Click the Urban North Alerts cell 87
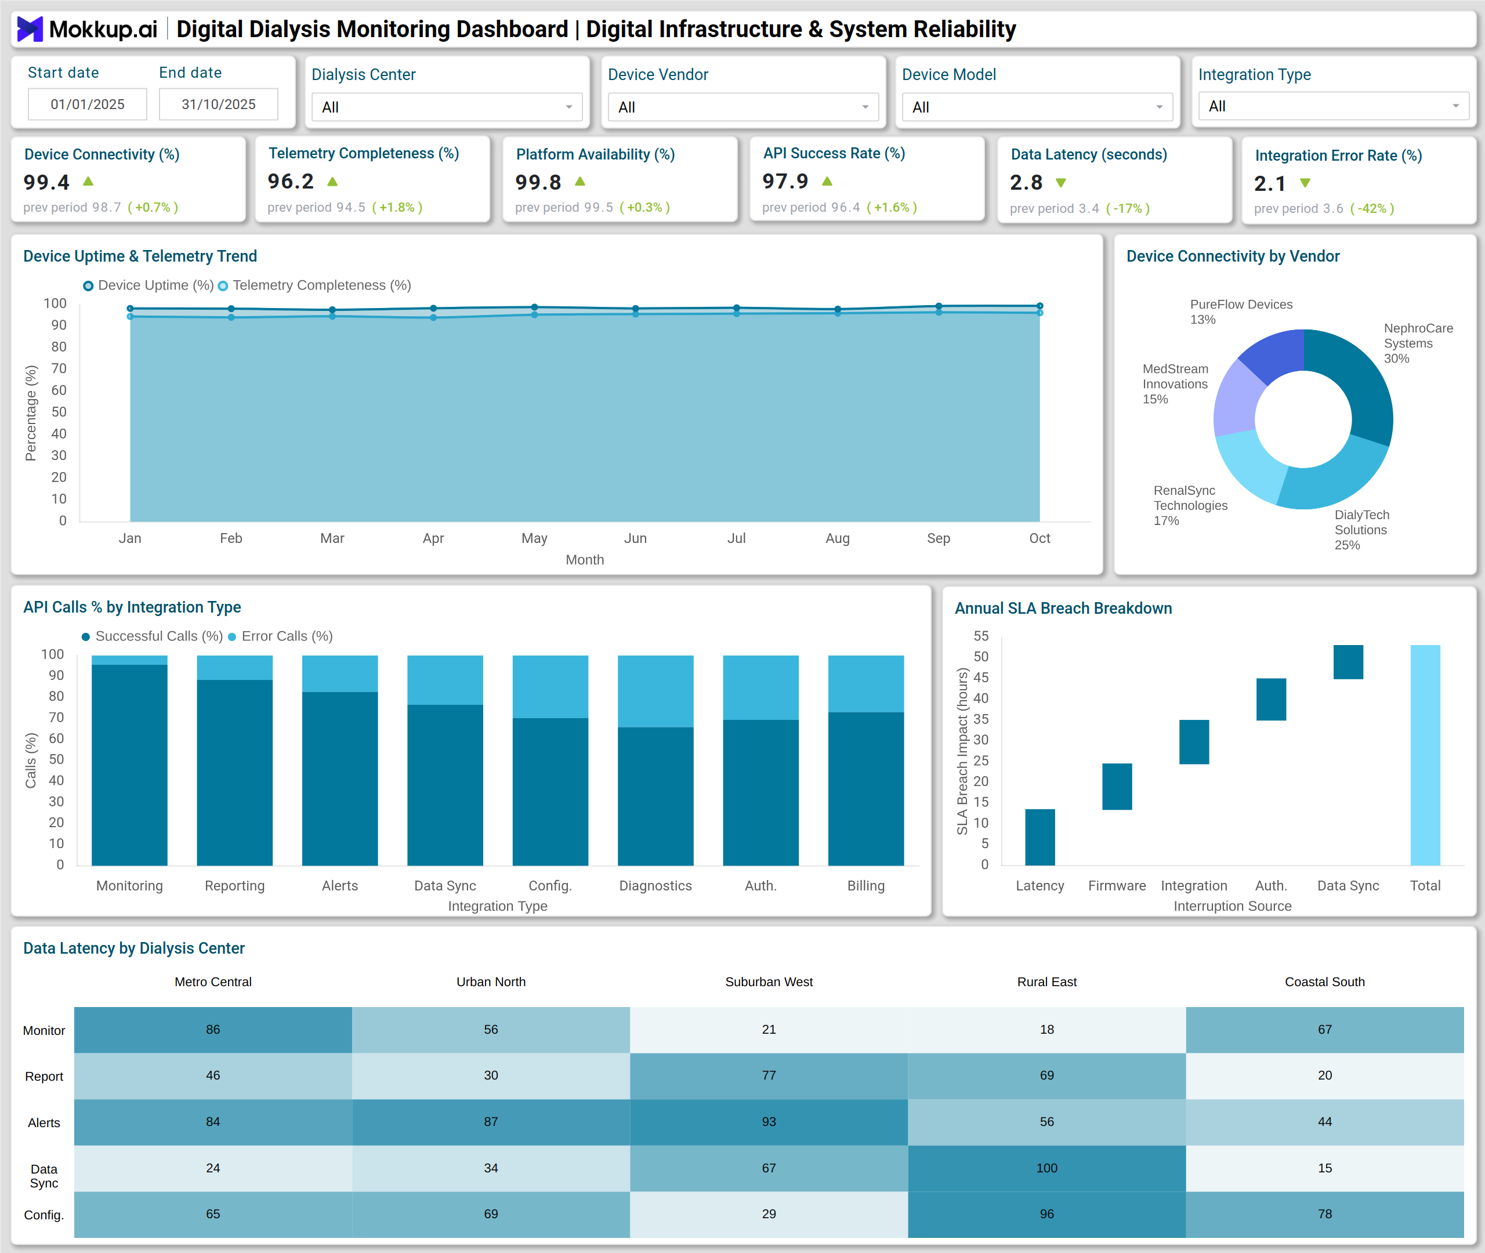 pyautogui.click(x=491, y=1121)
